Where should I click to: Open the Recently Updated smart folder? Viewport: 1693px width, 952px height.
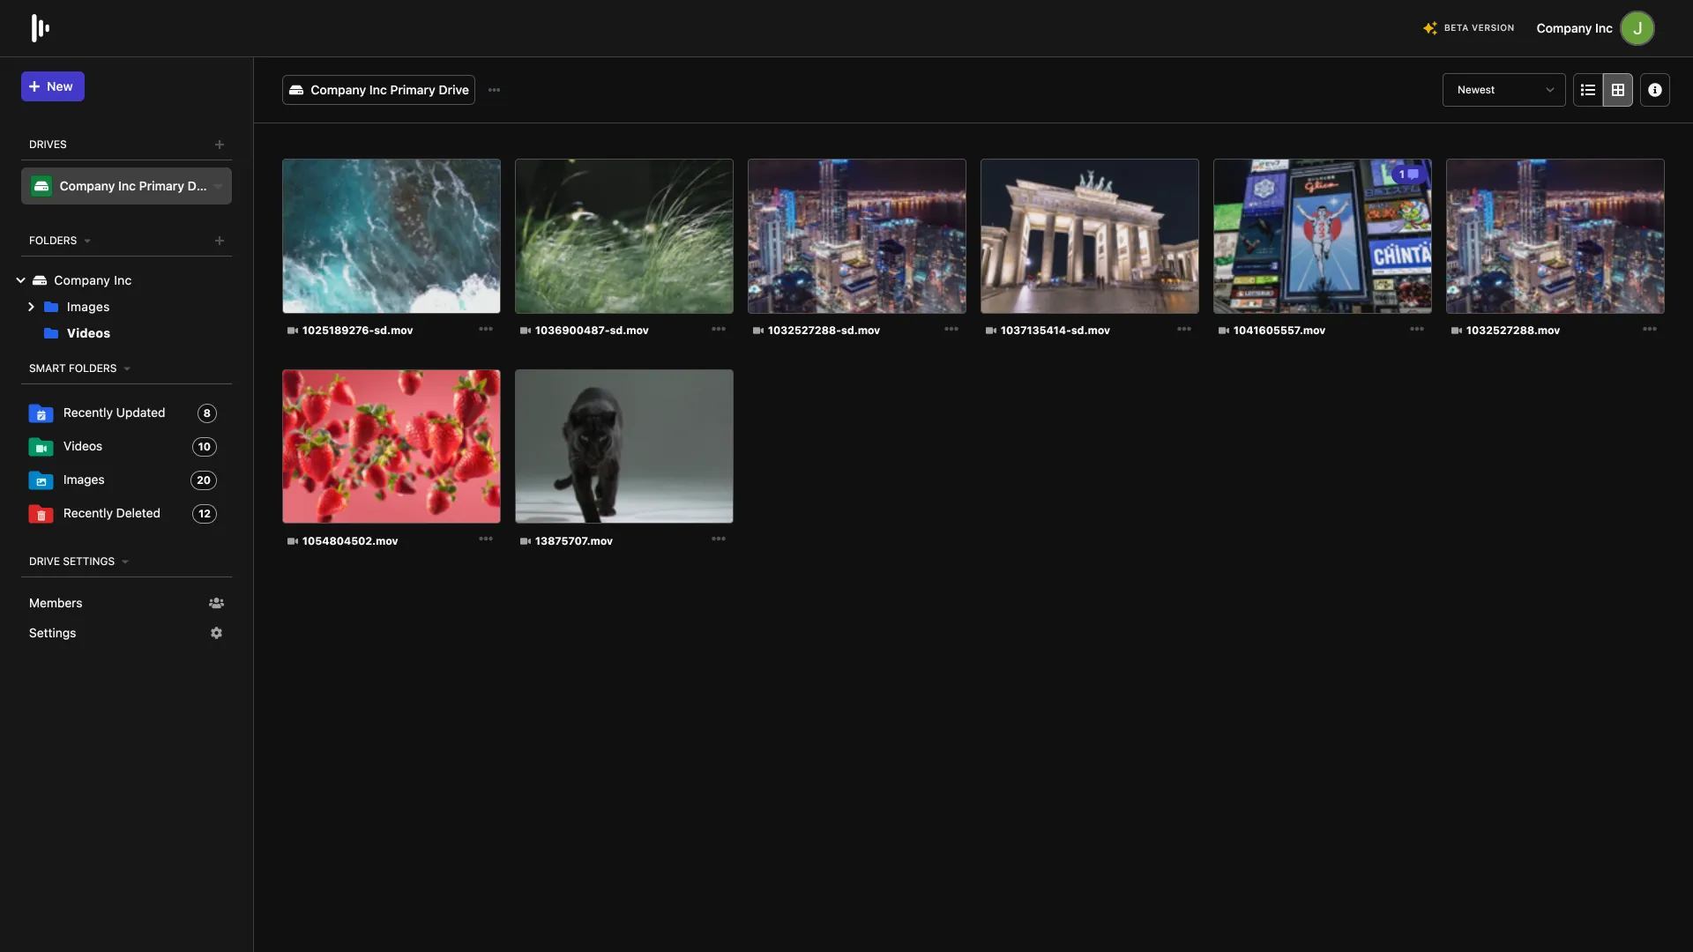click(x=114, y=413)
